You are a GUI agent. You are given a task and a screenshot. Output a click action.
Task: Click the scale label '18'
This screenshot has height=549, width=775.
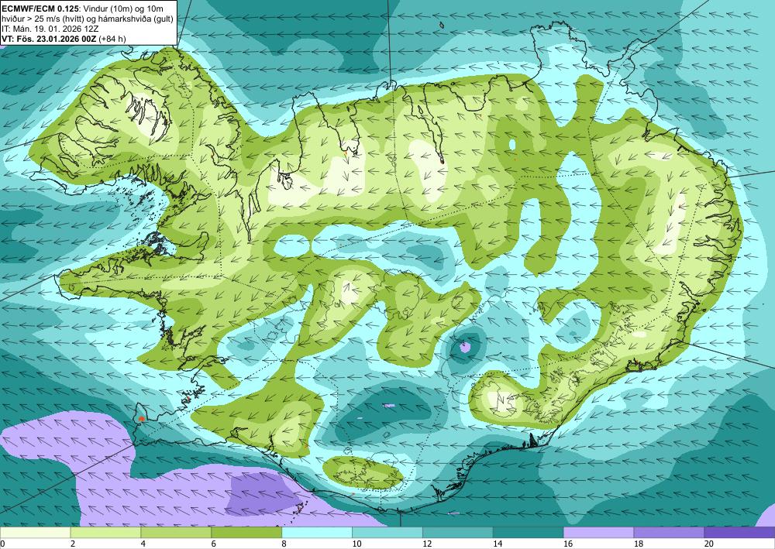638,544
